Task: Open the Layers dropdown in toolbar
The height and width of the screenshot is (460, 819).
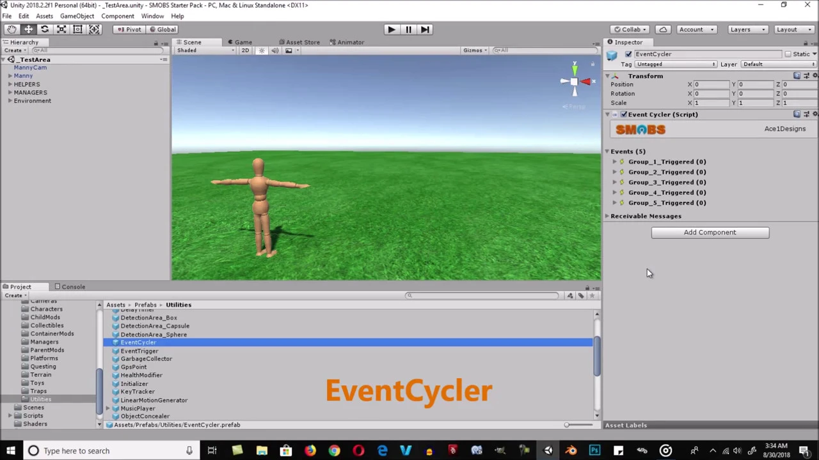Action: [x=747, y=29]
